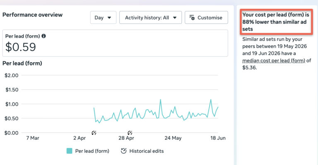Open the Day granularity dropdown
Screen dimensions: 318x165
click(x=103, y=18)
